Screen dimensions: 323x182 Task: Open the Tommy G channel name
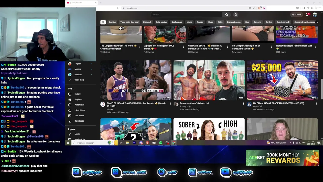click(184, 106)
